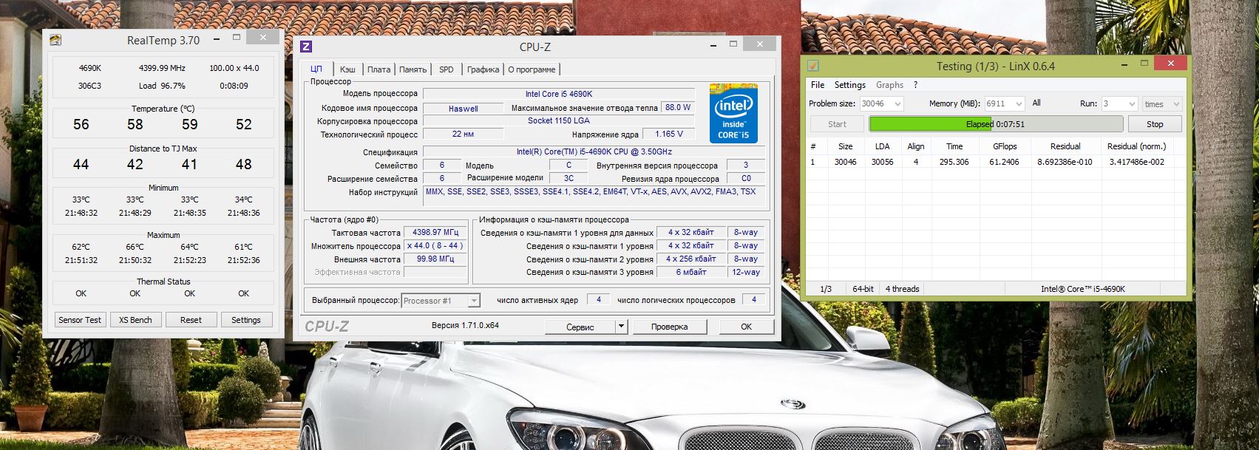Click the CPU-Z purple Z title icon
This screenshot has width=1259, height=450.
pyautogui.click(x=306, y=47)
